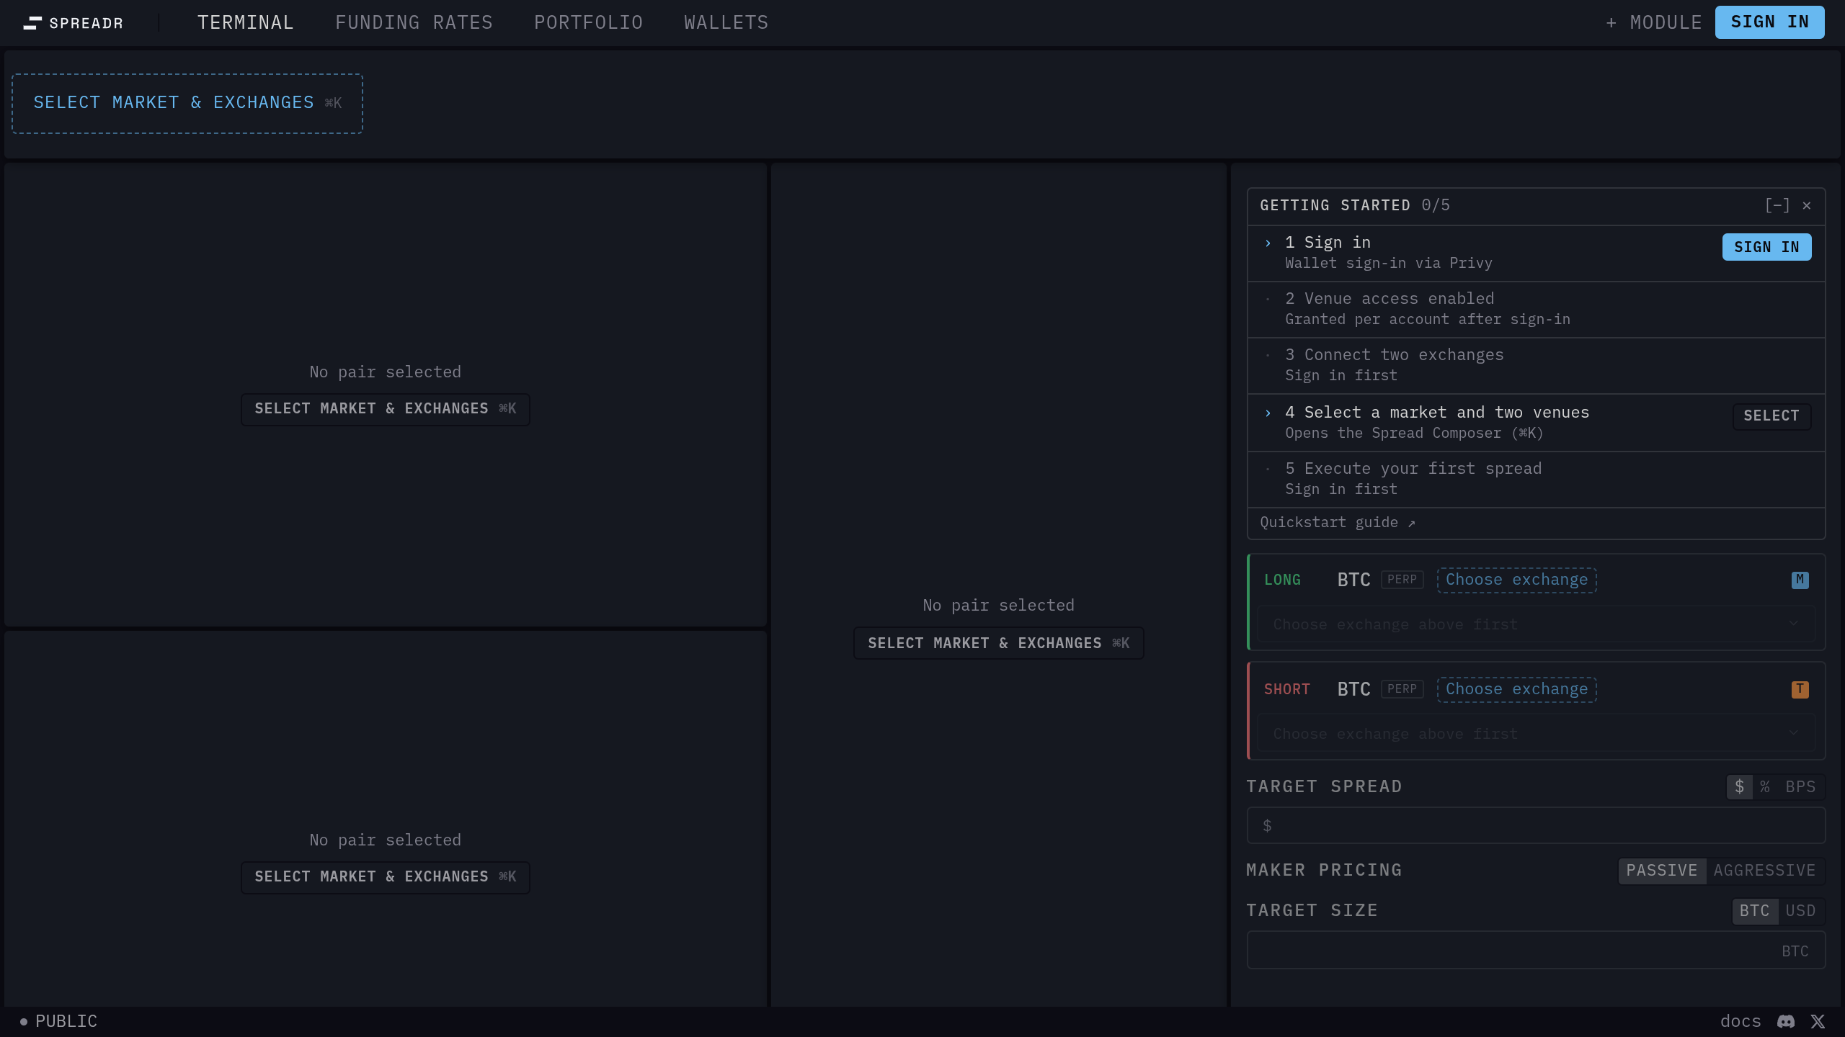This screenshot has height=1037, width=1845.
Task: Click BTC symbol on LONG leg
Action: [1353, 580]
